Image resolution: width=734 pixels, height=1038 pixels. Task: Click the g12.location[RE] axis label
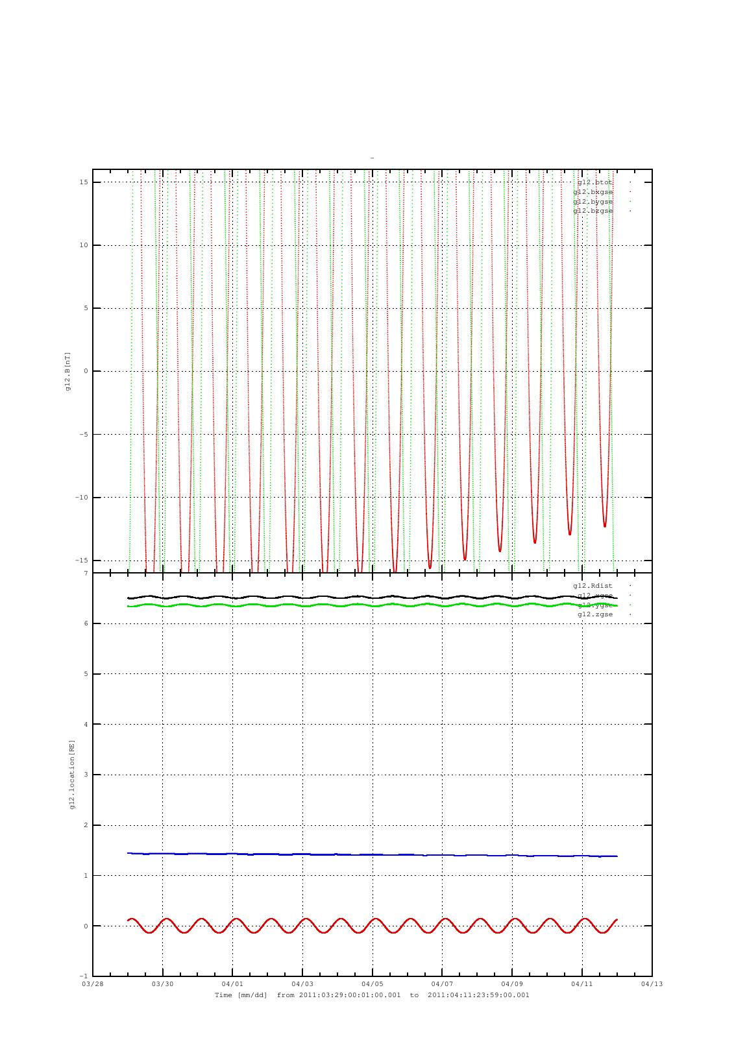click(72, 775)
